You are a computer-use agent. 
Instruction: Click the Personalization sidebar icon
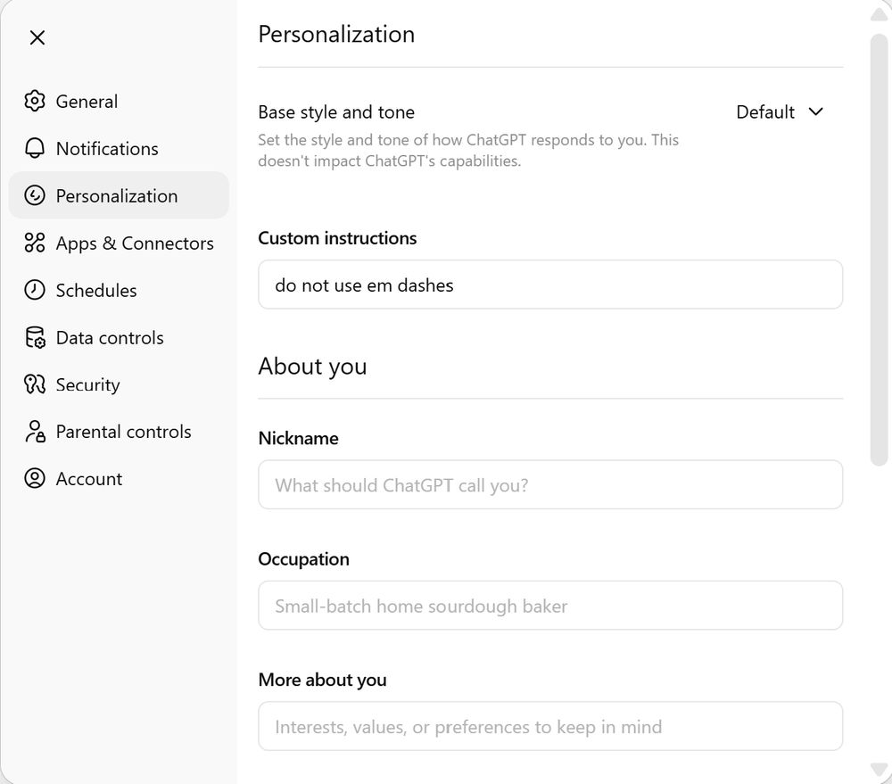[35, 195]
